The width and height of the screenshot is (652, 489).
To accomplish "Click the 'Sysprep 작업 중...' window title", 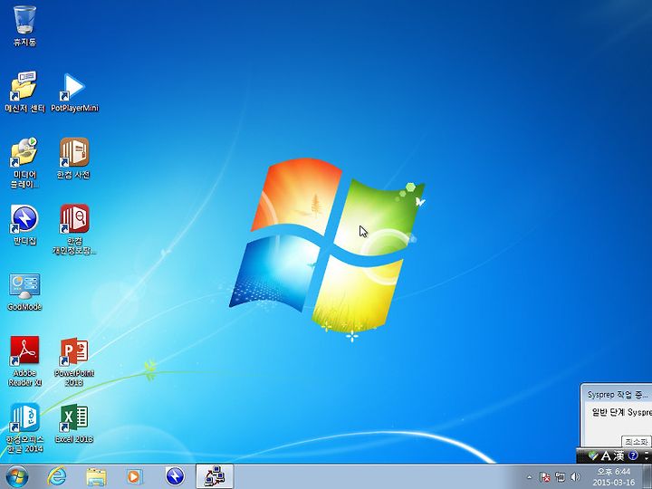I will pyautogui.click(x=618, y=395).
